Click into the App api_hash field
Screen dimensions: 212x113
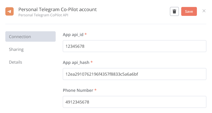(134, 74)
